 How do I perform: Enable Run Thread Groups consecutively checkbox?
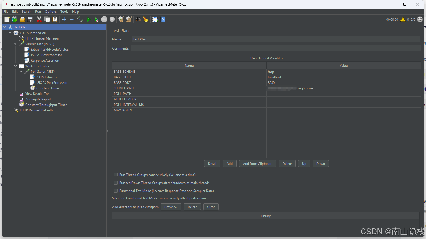click(116, 175)
